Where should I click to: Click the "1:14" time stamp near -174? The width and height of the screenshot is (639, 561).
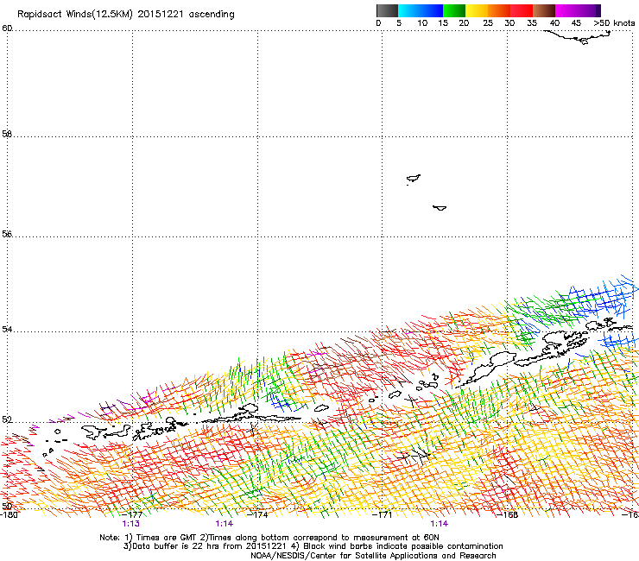pyautogui.click(x=225, y=524)
